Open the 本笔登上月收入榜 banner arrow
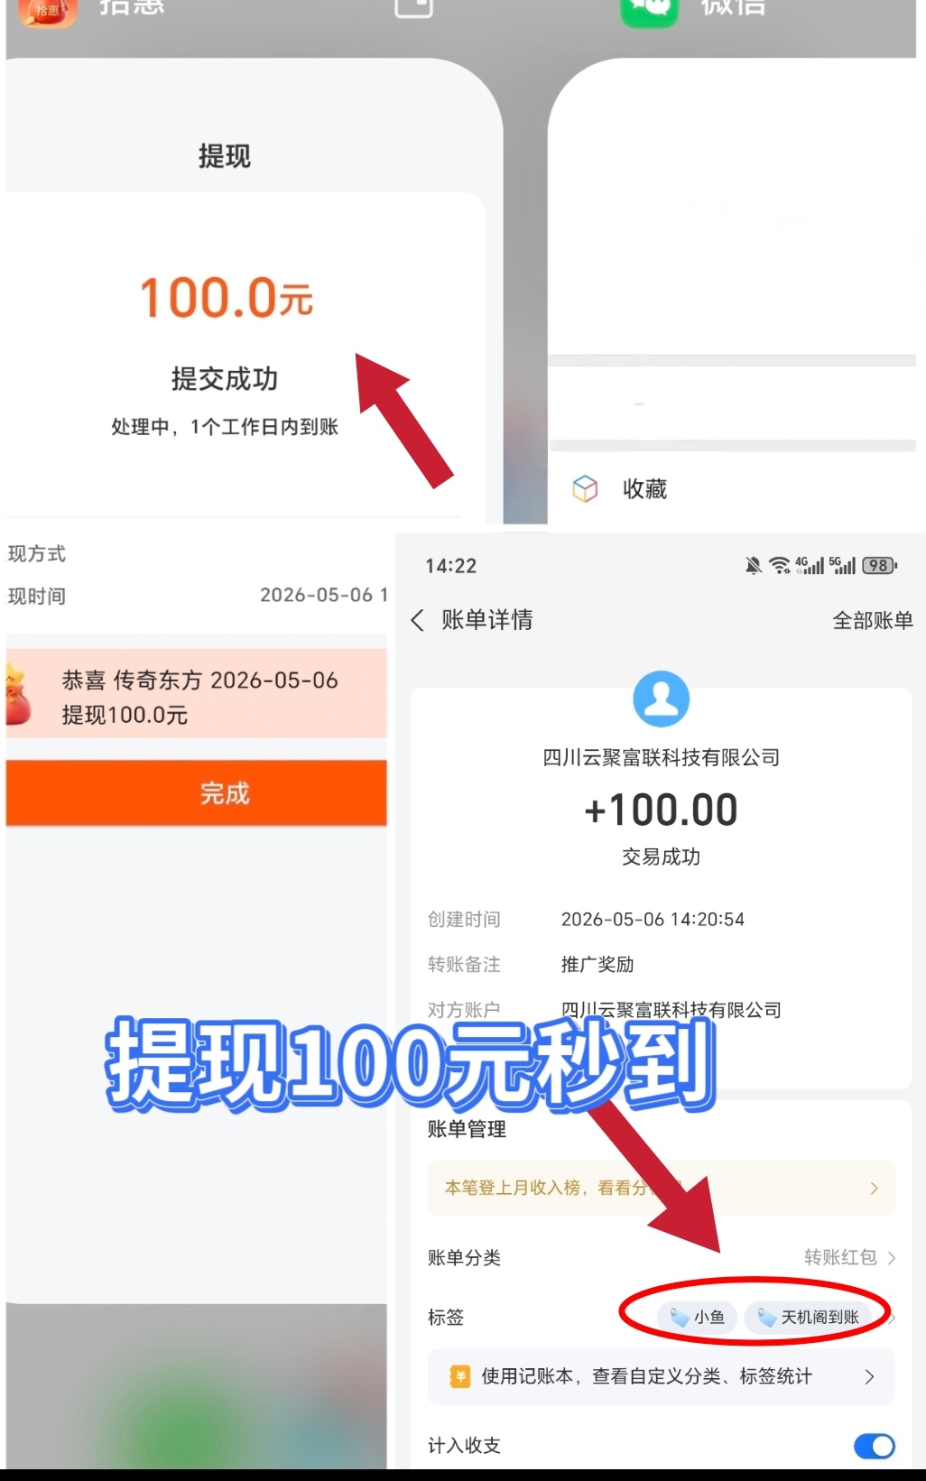The height and width of the screenshot is (1481, 926). [x=874, y=1188]
